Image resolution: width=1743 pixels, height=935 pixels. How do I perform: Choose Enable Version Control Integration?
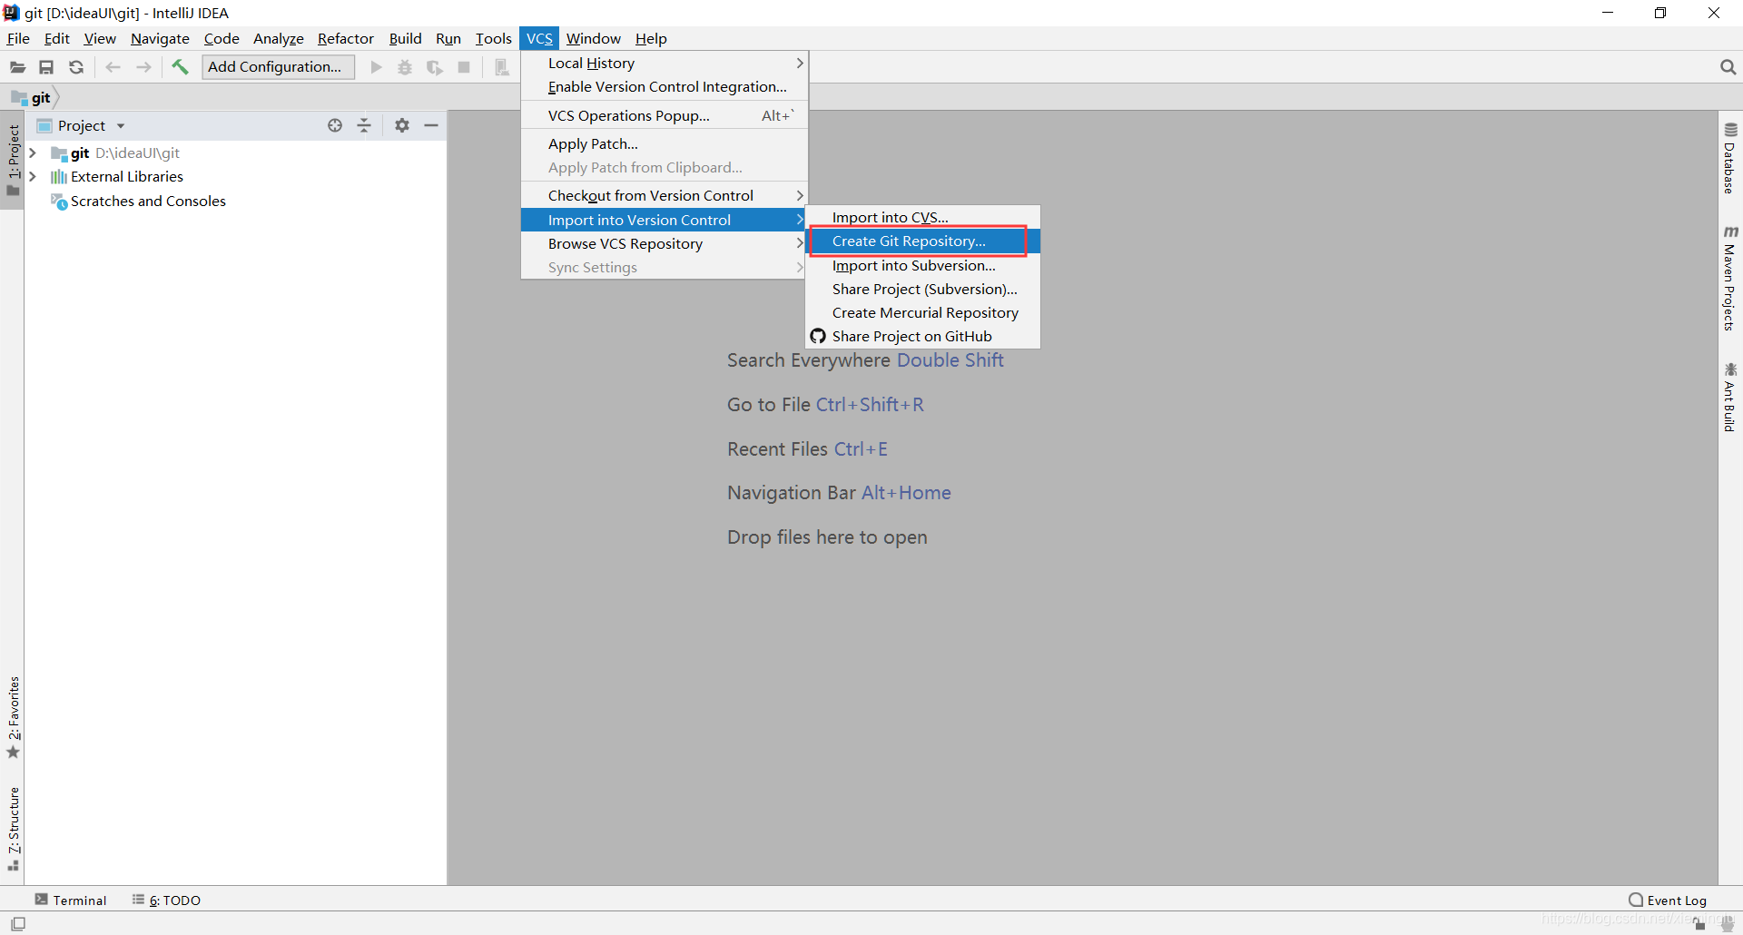(x=664, y=86)
